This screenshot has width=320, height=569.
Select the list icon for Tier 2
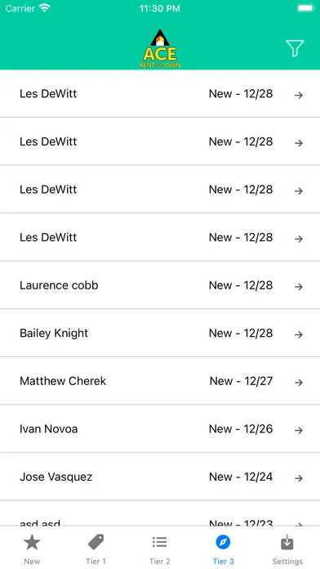[x=159, y=542]
